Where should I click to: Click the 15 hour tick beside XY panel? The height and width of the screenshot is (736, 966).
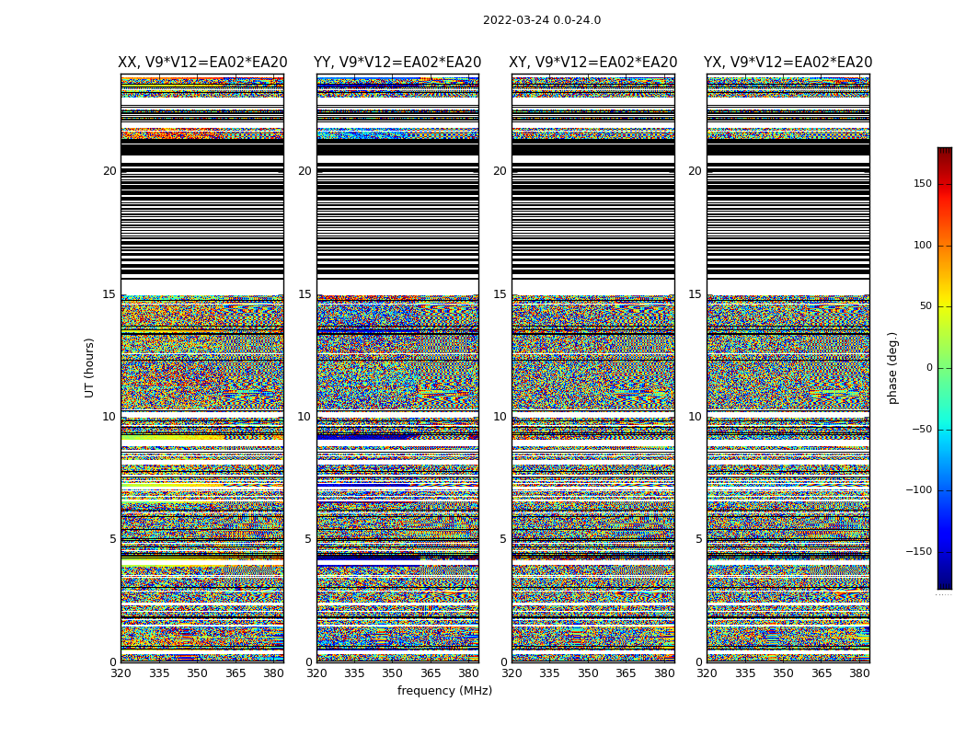[500, 294]
